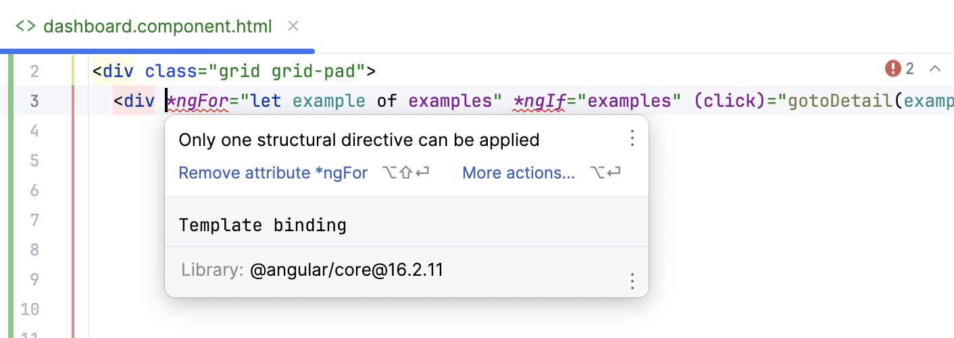This screenshot has width=954, height=338.
Task: Open three-dot menu beside the error message
Action: click(632, 139)
